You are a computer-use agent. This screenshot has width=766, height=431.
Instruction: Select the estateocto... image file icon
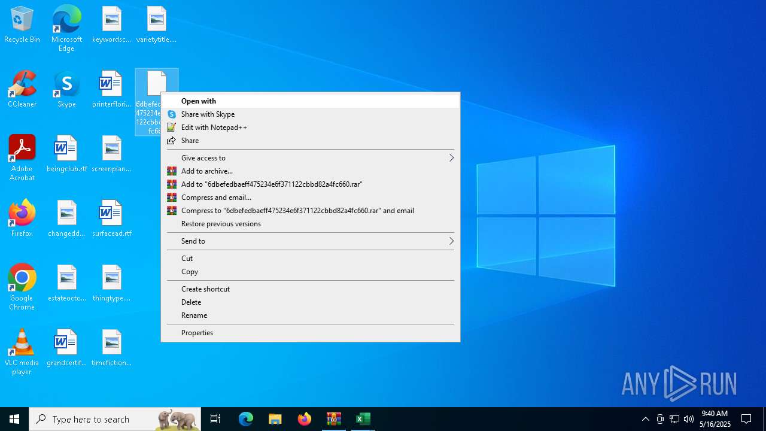coord(66,284)
